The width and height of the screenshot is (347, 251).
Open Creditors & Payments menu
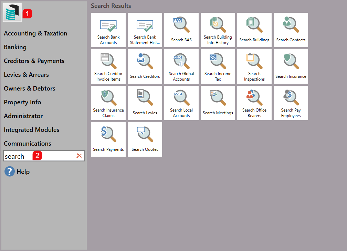(x=34, y=61)
